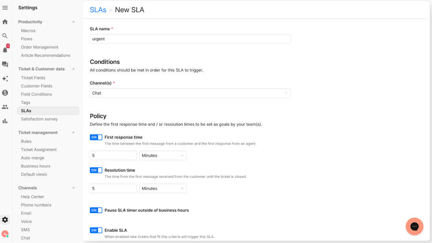Go to the Home icon

pyautogui.click(x=5, y=22)
